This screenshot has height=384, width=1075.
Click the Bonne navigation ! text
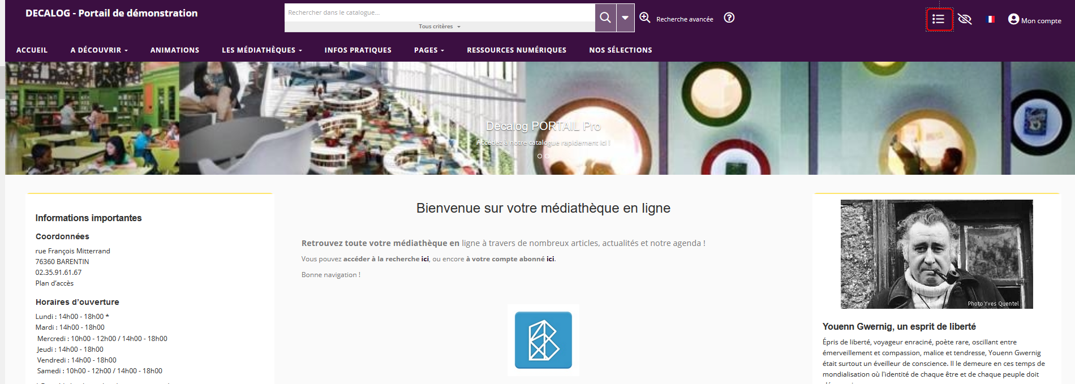330,275
